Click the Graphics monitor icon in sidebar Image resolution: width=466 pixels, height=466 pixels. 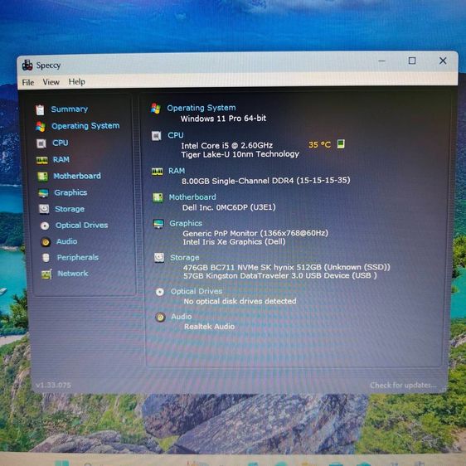[43, 193]
